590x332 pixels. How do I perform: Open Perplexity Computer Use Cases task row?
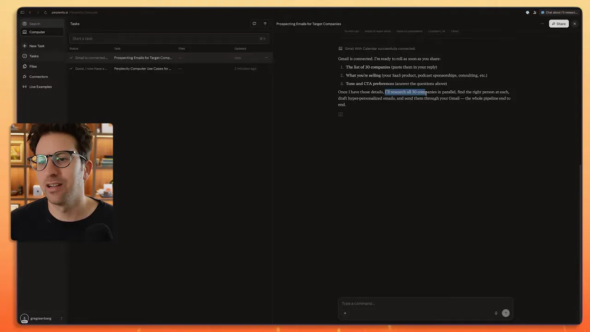tap(171, 69)
